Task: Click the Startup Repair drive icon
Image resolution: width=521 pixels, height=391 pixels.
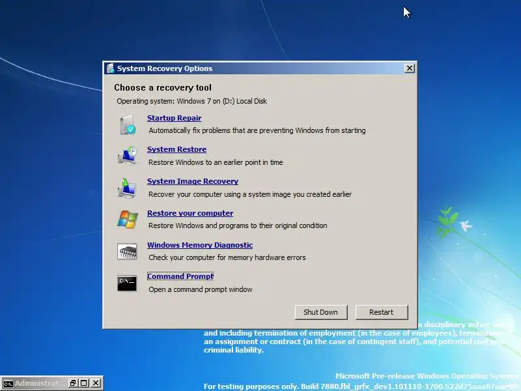Action: coord(127,124)
